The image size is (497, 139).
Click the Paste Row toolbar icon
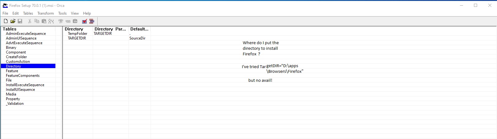click(x=75, y=21)
